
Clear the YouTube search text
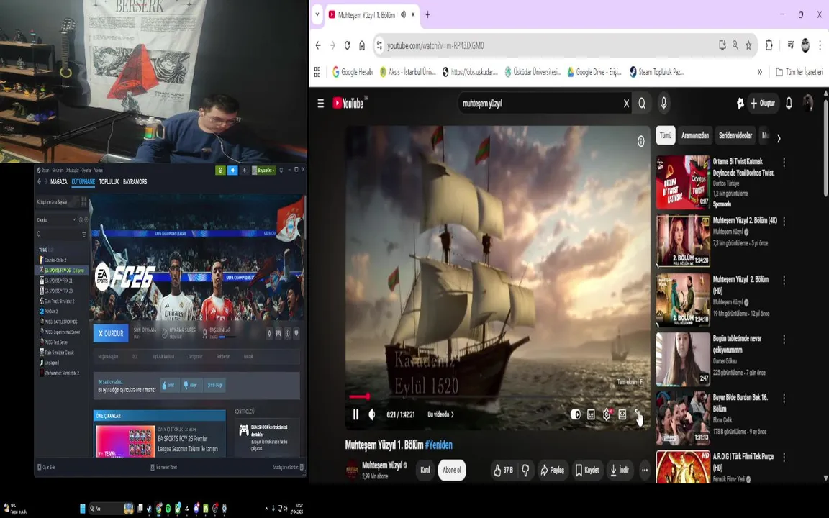[x=626, y=104]
